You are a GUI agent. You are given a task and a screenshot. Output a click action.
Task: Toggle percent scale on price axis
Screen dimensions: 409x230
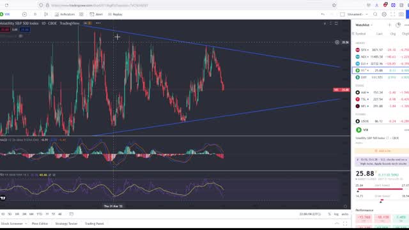330,214
